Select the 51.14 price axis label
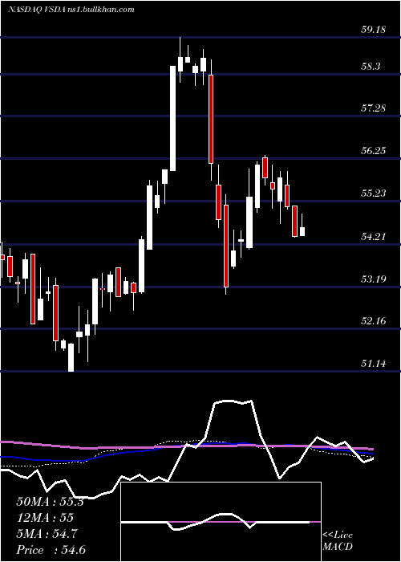This screenshot has height=562, width=401. tap(373, 364)
